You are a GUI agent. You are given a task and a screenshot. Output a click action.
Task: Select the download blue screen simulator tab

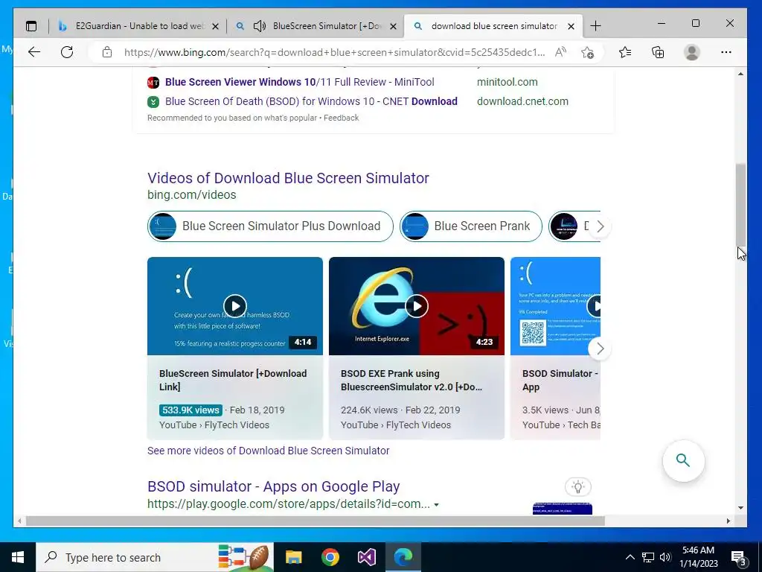pos(493,26)
